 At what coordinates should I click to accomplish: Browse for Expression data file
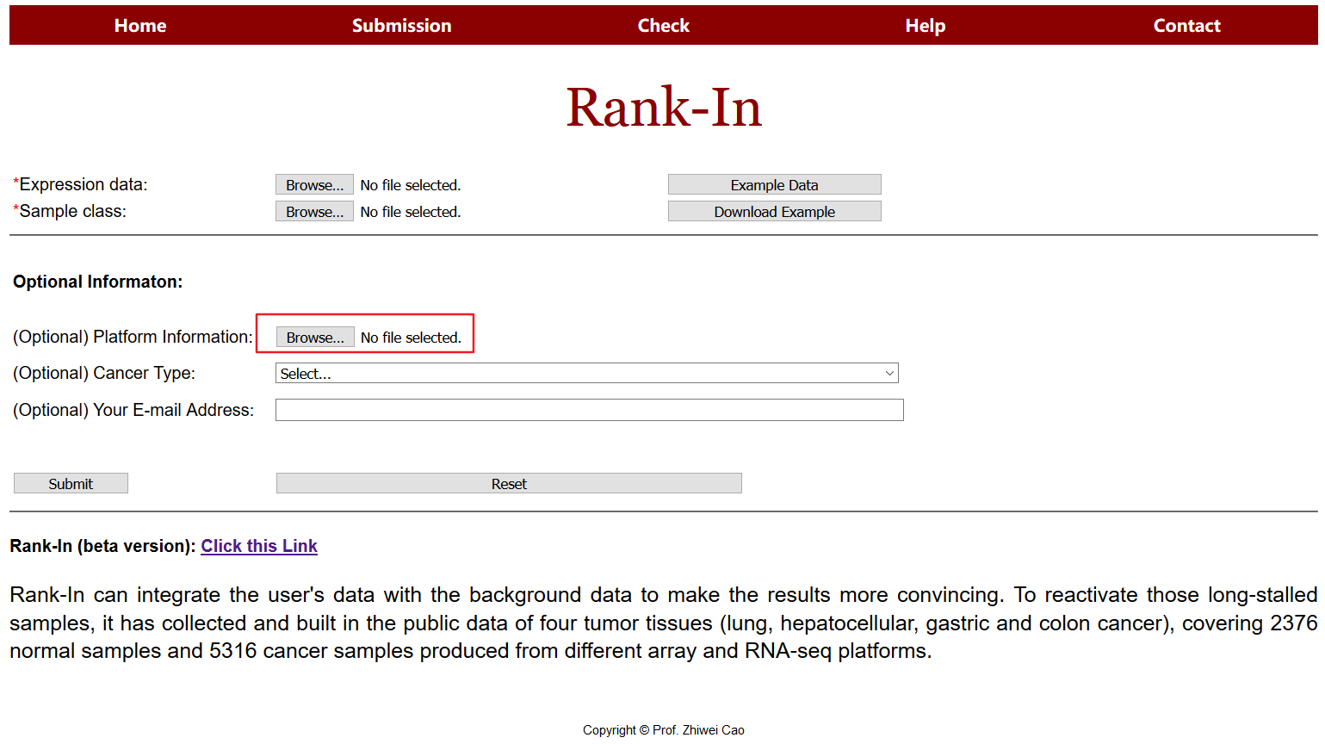[314, 185]
